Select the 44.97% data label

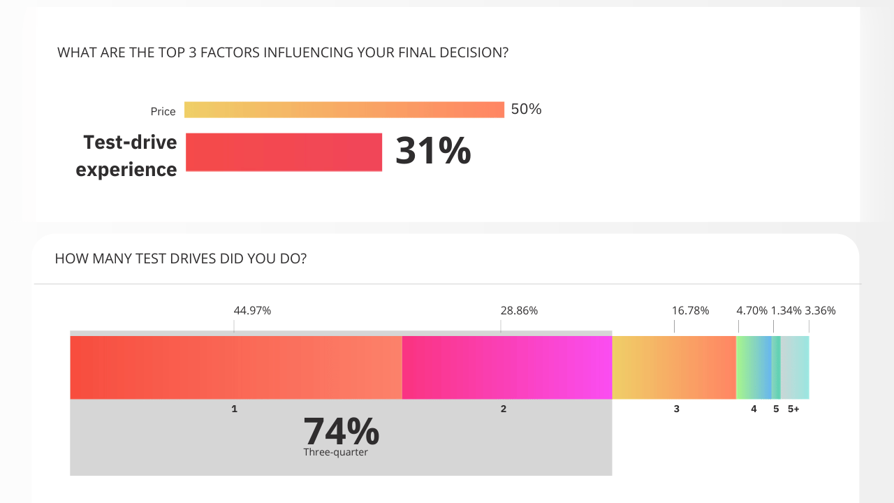tap(252, 310)
